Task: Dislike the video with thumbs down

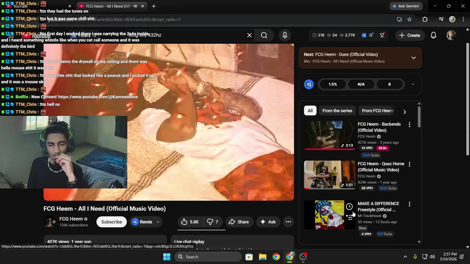Action: coord(213,222)
